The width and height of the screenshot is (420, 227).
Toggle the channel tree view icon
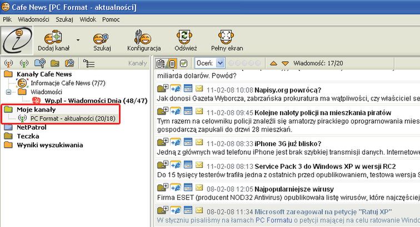(x=89, y=64)
